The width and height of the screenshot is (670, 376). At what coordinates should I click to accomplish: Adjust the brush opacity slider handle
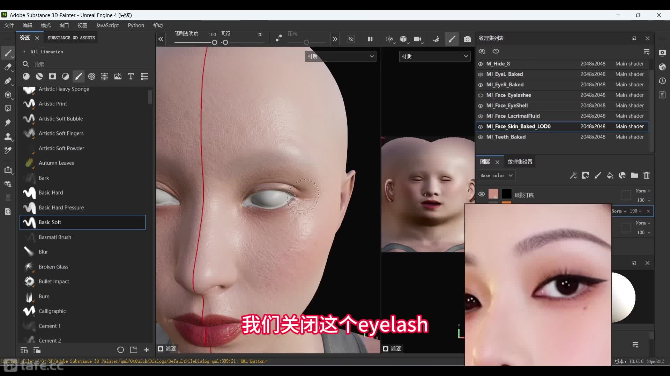pyautogui.click(x=215, y=42)
